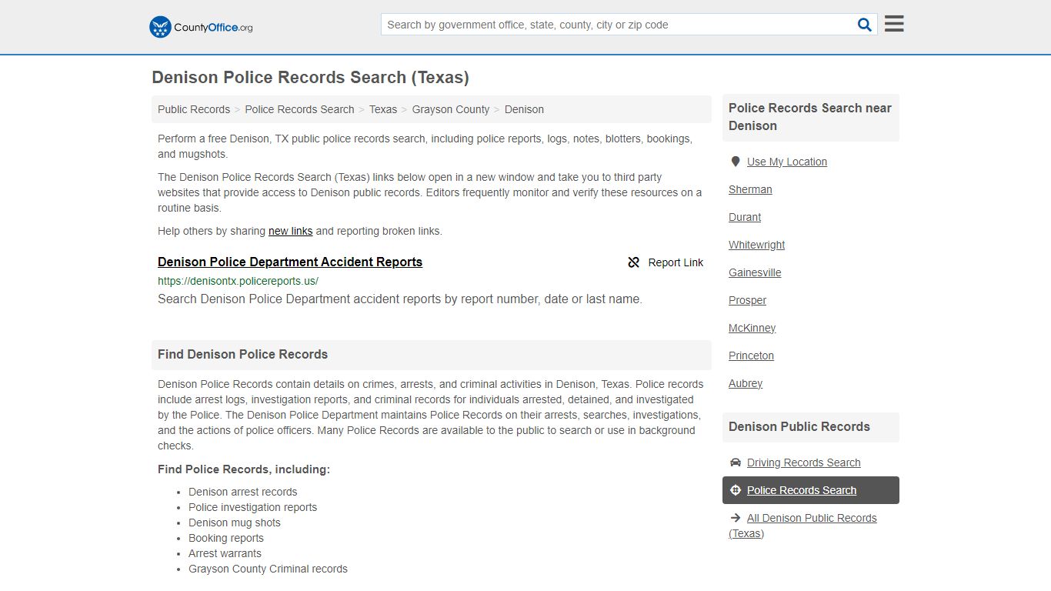Click the 'Find Denison Police Records' heading
Viewport: 1051px width, 591px height.
243,355
